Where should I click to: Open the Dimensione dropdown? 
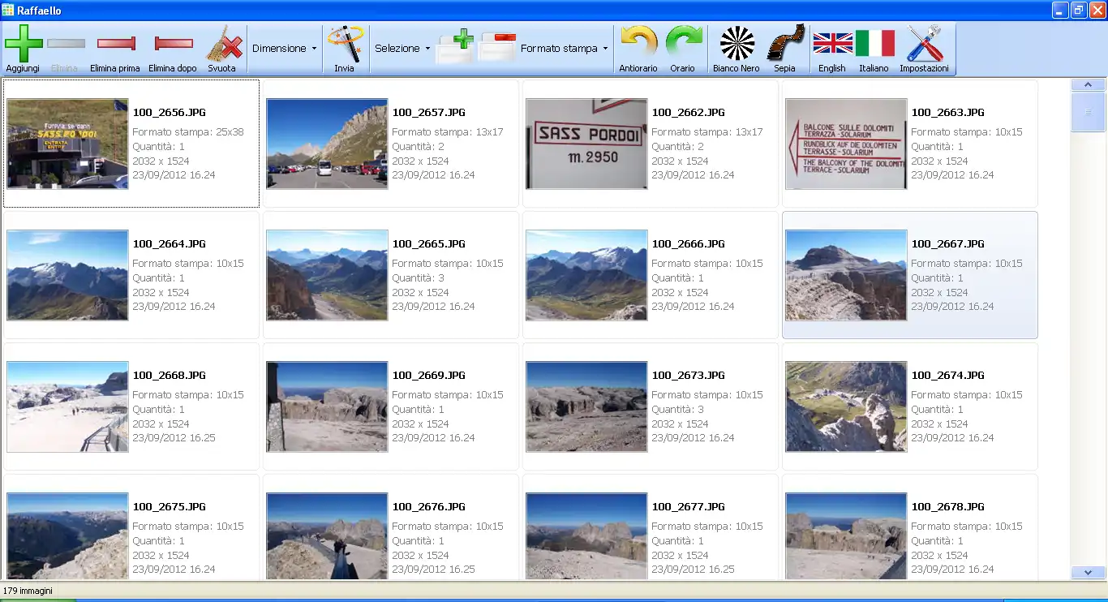pos(284,49)
